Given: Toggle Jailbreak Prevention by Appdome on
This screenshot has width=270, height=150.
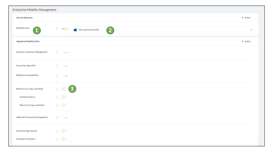Looking at the screenshot, I should point(64,118).
